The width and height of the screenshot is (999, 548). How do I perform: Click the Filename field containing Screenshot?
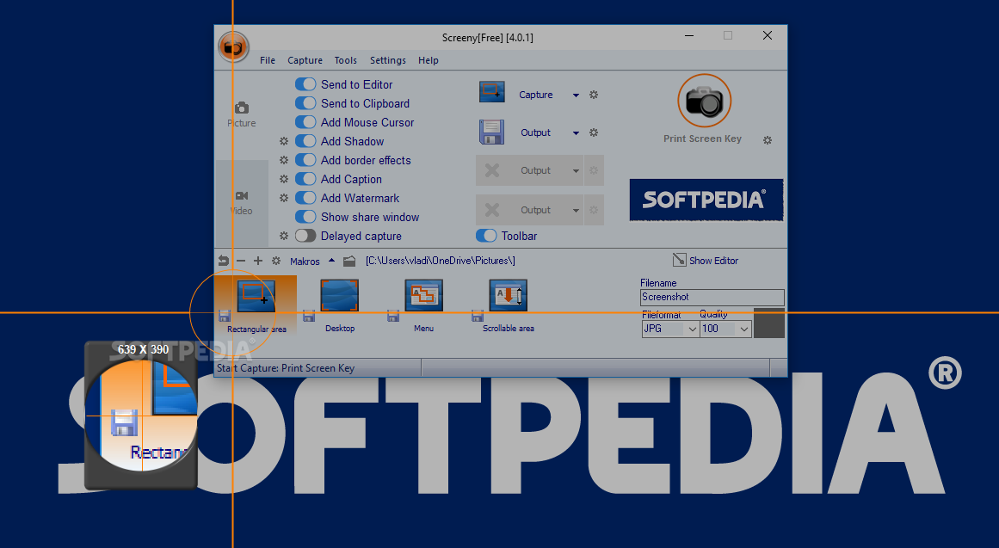click(x=712, y=297)
